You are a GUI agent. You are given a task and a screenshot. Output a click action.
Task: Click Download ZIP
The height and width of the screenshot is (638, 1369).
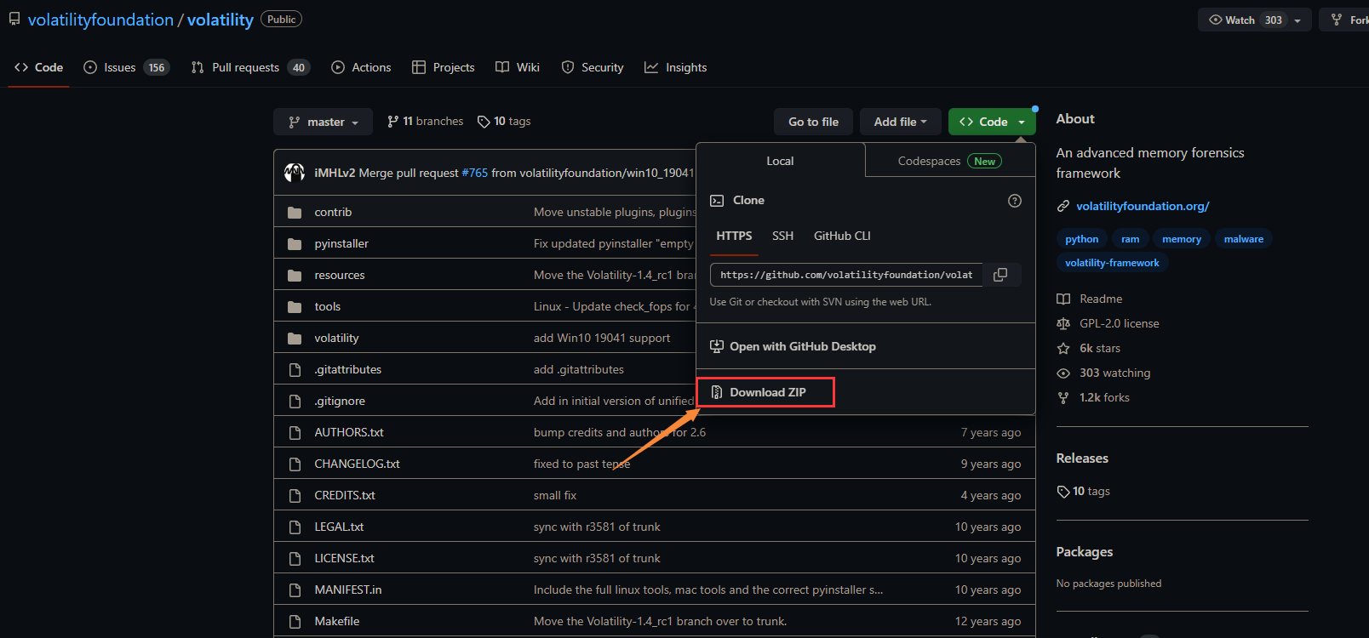(x=766, y=392)
